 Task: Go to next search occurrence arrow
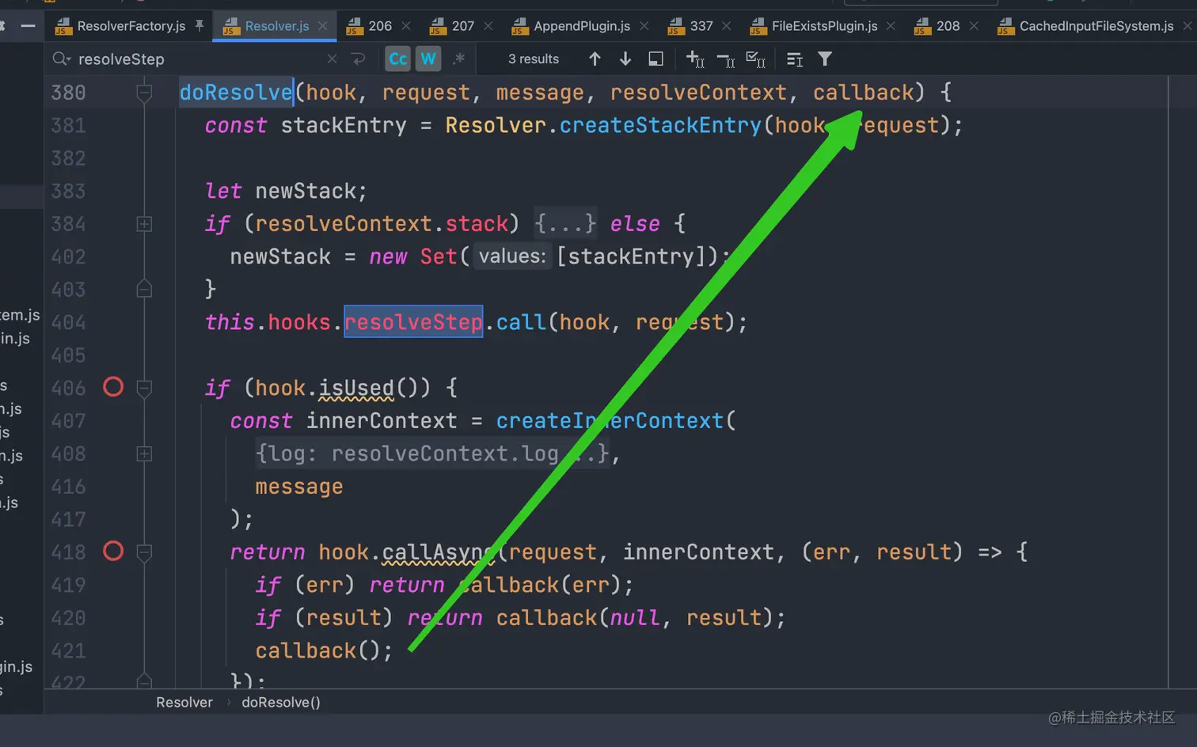click(625, 59)
